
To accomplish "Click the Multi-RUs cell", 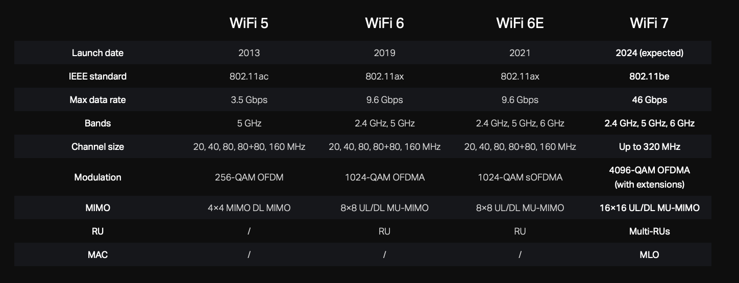I will coord(649,231).
